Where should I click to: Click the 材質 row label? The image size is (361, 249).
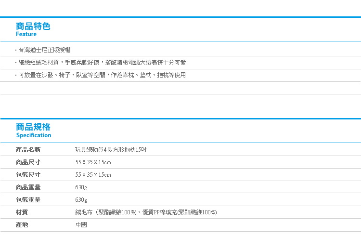(22, 212)
